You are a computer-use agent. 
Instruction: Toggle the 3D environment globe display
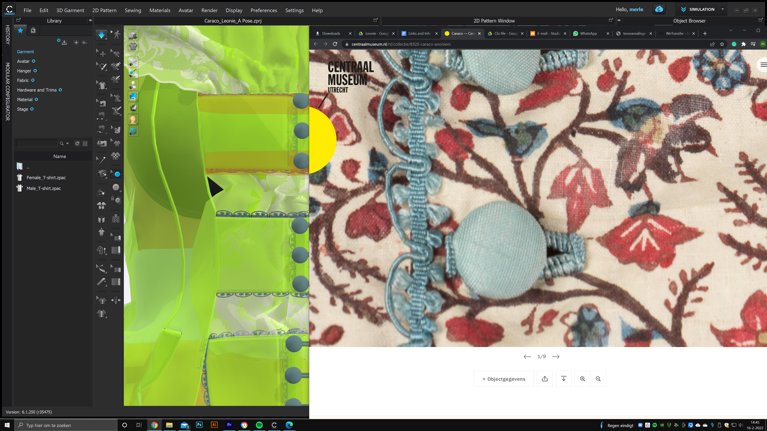click(133, 132)
